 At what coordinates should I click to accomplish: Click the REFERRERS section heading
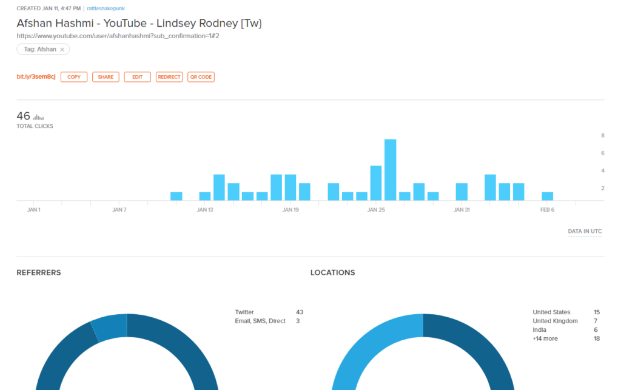[39, 272]
